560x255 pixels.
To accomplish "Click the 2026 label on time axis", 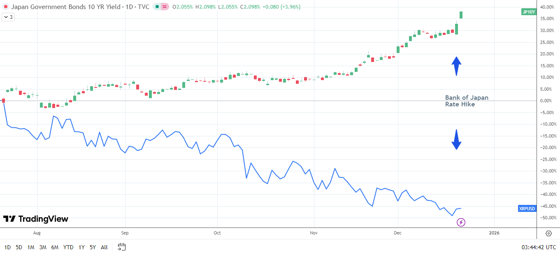I will coord(494,233).
